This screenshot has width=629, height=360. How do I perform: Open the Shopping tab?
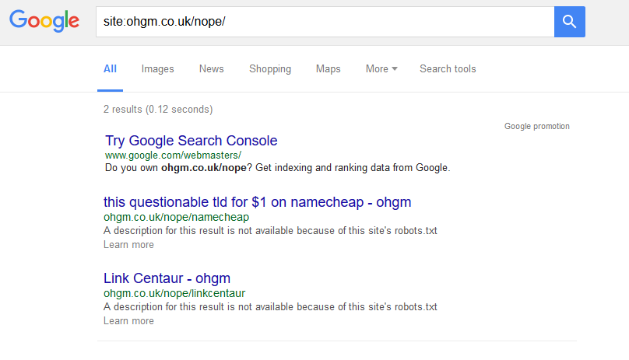(x=270, y=69)
